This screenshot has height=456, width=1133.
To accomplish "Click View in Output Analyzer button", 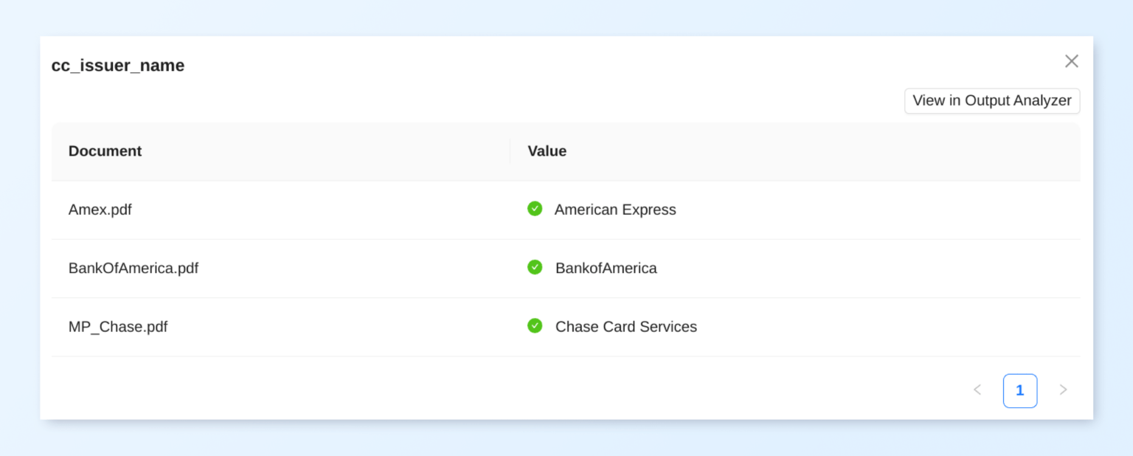I will [991, 101].
